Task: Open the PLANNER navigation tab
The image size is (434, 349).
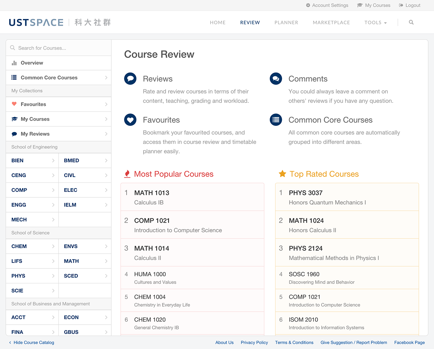Action: [x=286, y=22]
